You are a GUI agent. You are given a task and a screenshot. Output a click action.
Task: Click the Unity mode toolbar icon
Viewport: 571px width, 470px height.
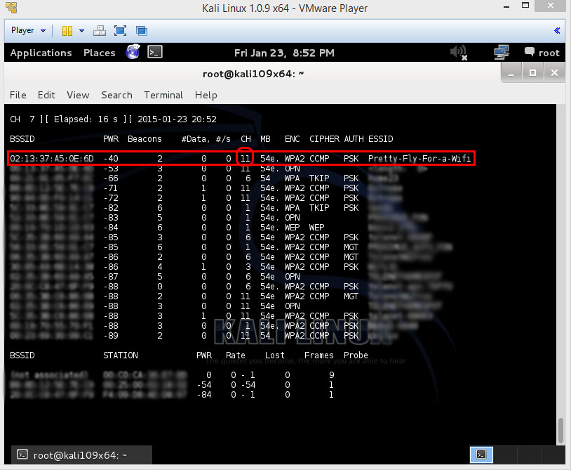click(141, 31)
